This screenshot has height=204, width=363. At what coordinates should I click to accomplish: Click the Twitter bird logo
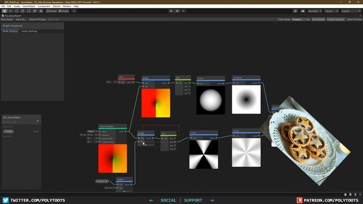click(x=6, y=200)
